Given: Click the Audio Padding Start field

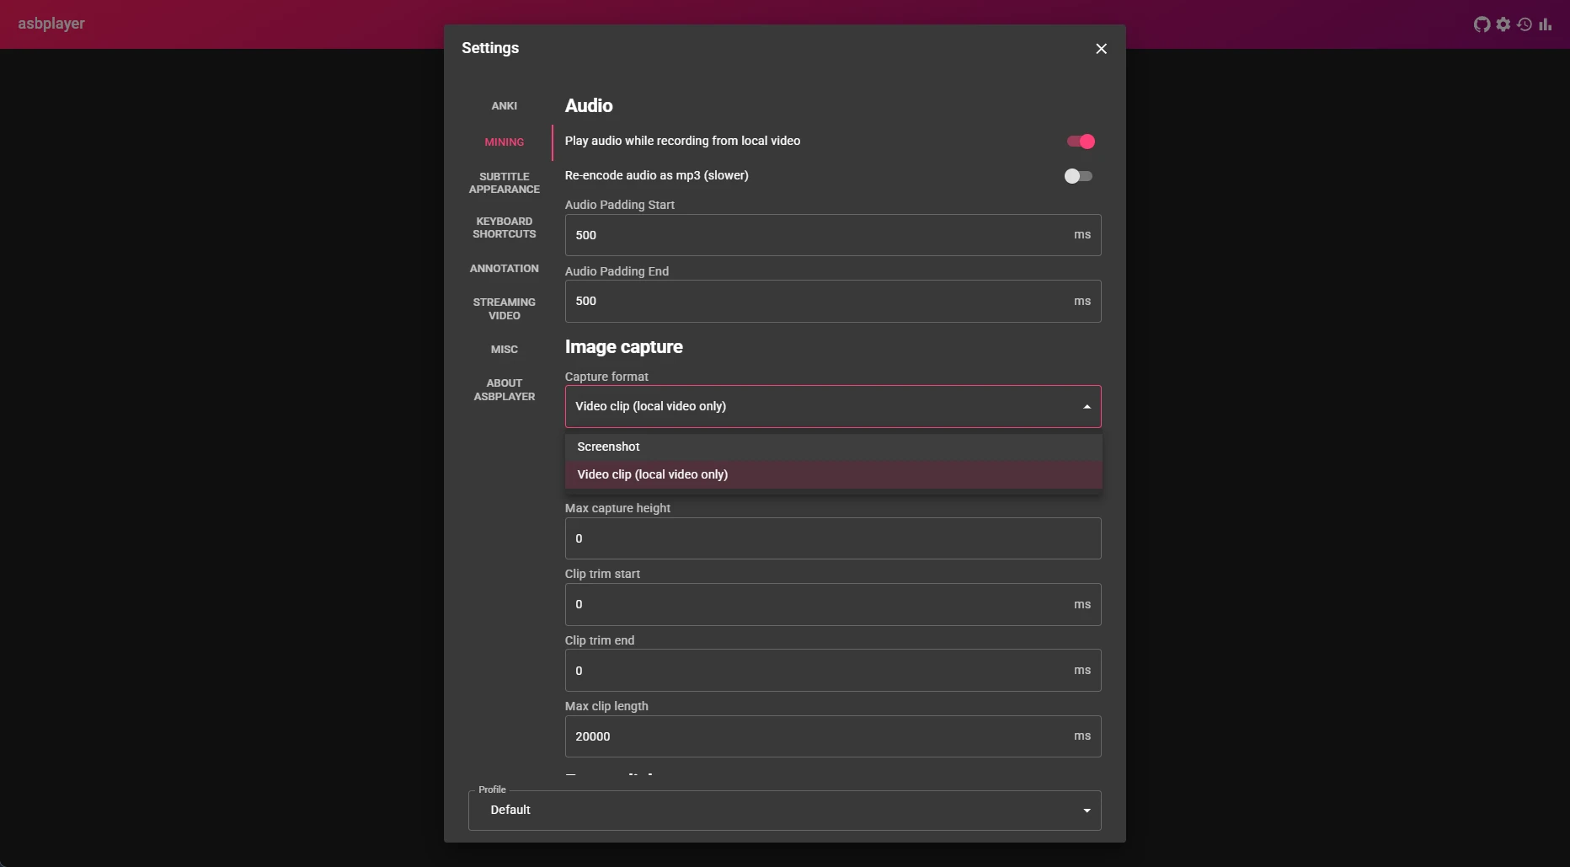Looking at the screenshot, I should tap(833, 235).
